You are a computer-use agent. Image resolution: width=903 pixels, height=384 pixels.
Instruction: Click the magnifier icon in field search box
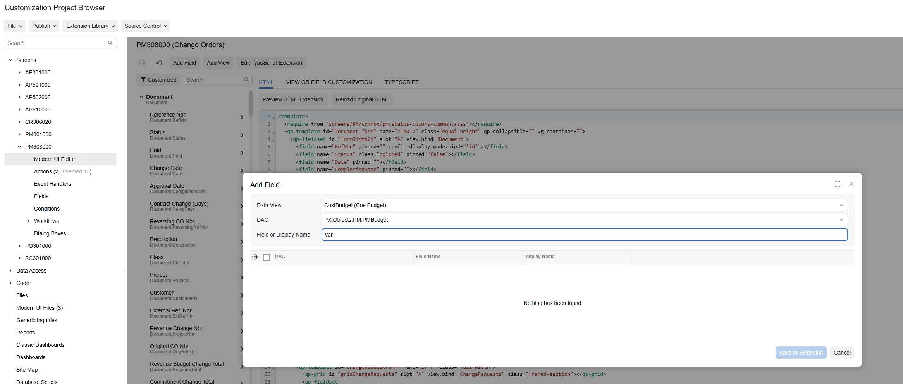pyautogui.click(x=247, y=80)
